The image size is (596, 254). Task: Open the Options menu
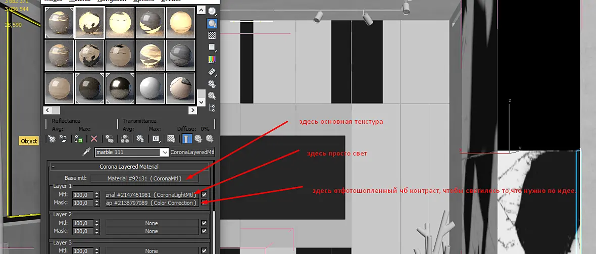[143, 1]
